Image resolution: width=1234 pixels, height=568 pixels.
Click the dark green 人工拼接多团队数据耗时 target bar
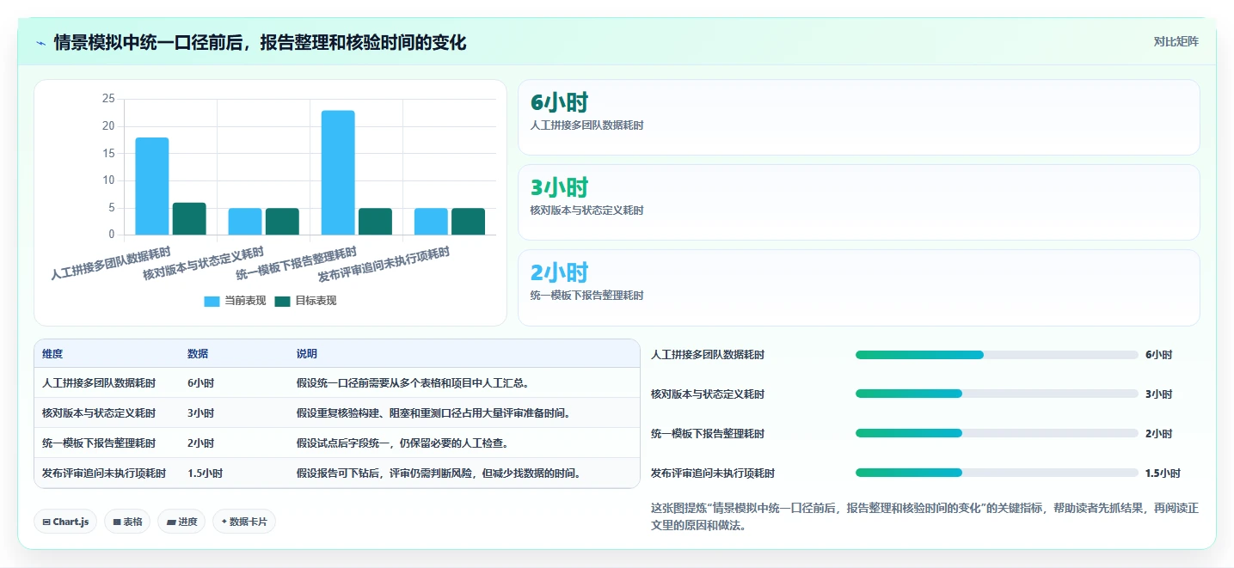click(x=189, y=218)
